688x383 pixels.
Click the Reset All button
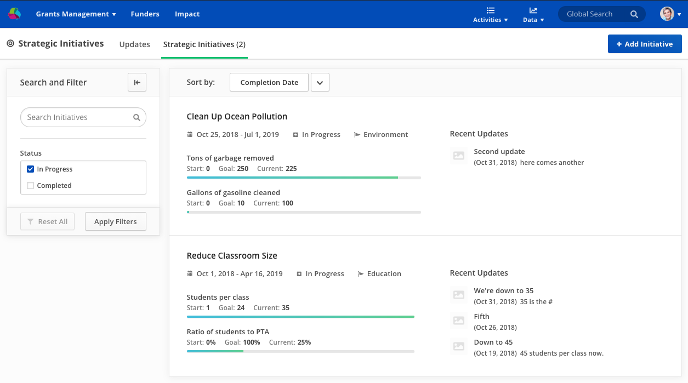click(x=47, y=221)
